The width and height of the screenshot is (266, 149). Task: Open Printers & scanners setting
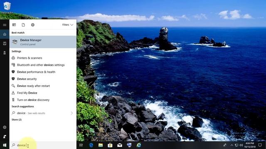[x=43, y=58]
